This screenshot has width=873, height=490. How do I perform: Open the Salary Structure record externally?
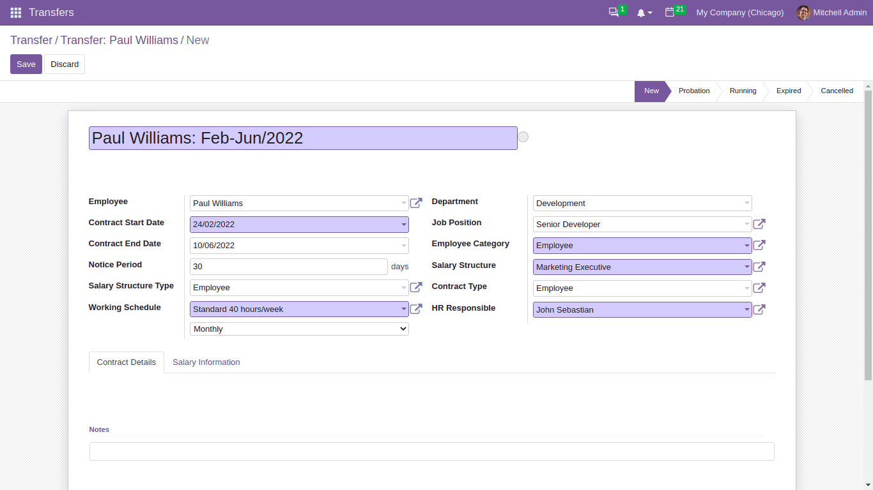tap(759, 267)
